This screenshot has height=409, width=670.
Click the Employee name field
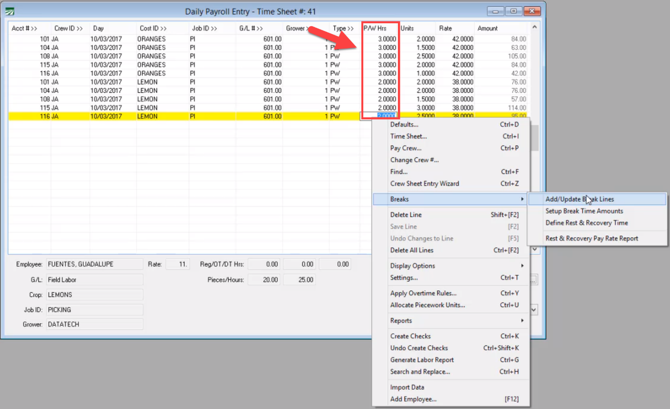pos(94,264)
